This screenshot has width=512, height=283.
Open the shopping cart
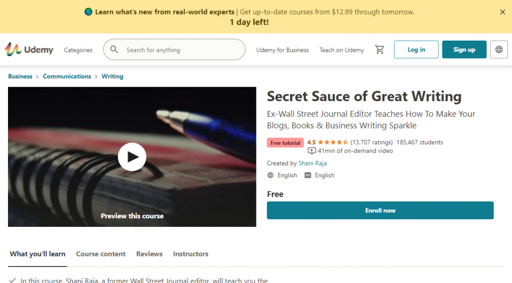379,50
